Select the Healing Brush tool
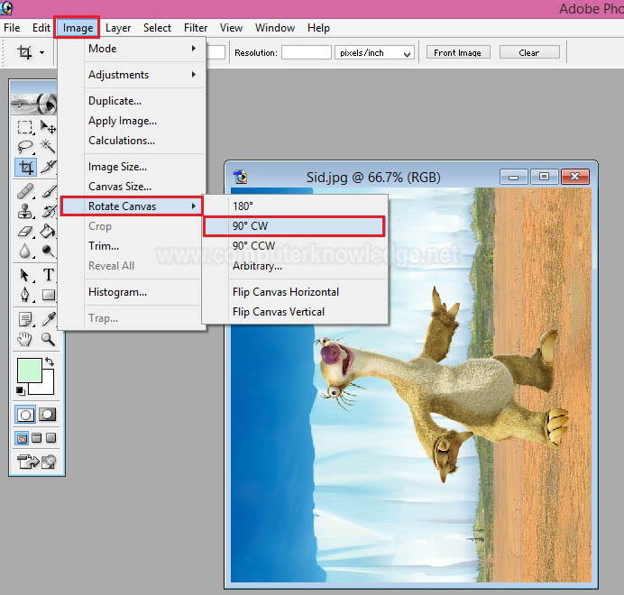This screenshot has width=624, height=595. click(25, 191)
